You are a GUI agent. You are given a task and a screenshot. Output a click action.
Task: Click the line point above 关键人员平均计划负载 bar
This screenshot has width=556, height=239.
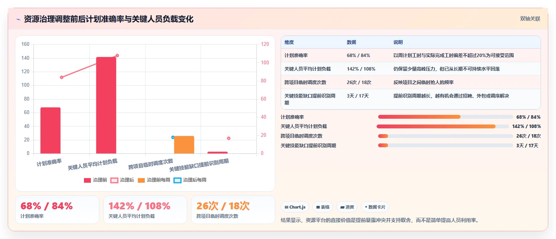pos(117,56)
